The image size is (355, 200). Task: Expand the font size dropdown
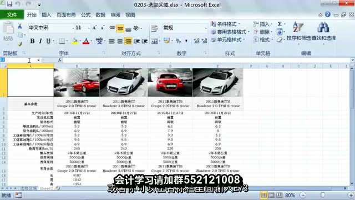[x=89, y=28]
